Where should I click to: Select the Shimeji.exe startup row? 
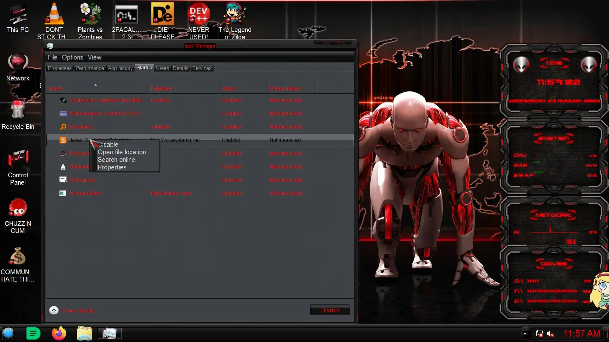click(x=82, y=180)
